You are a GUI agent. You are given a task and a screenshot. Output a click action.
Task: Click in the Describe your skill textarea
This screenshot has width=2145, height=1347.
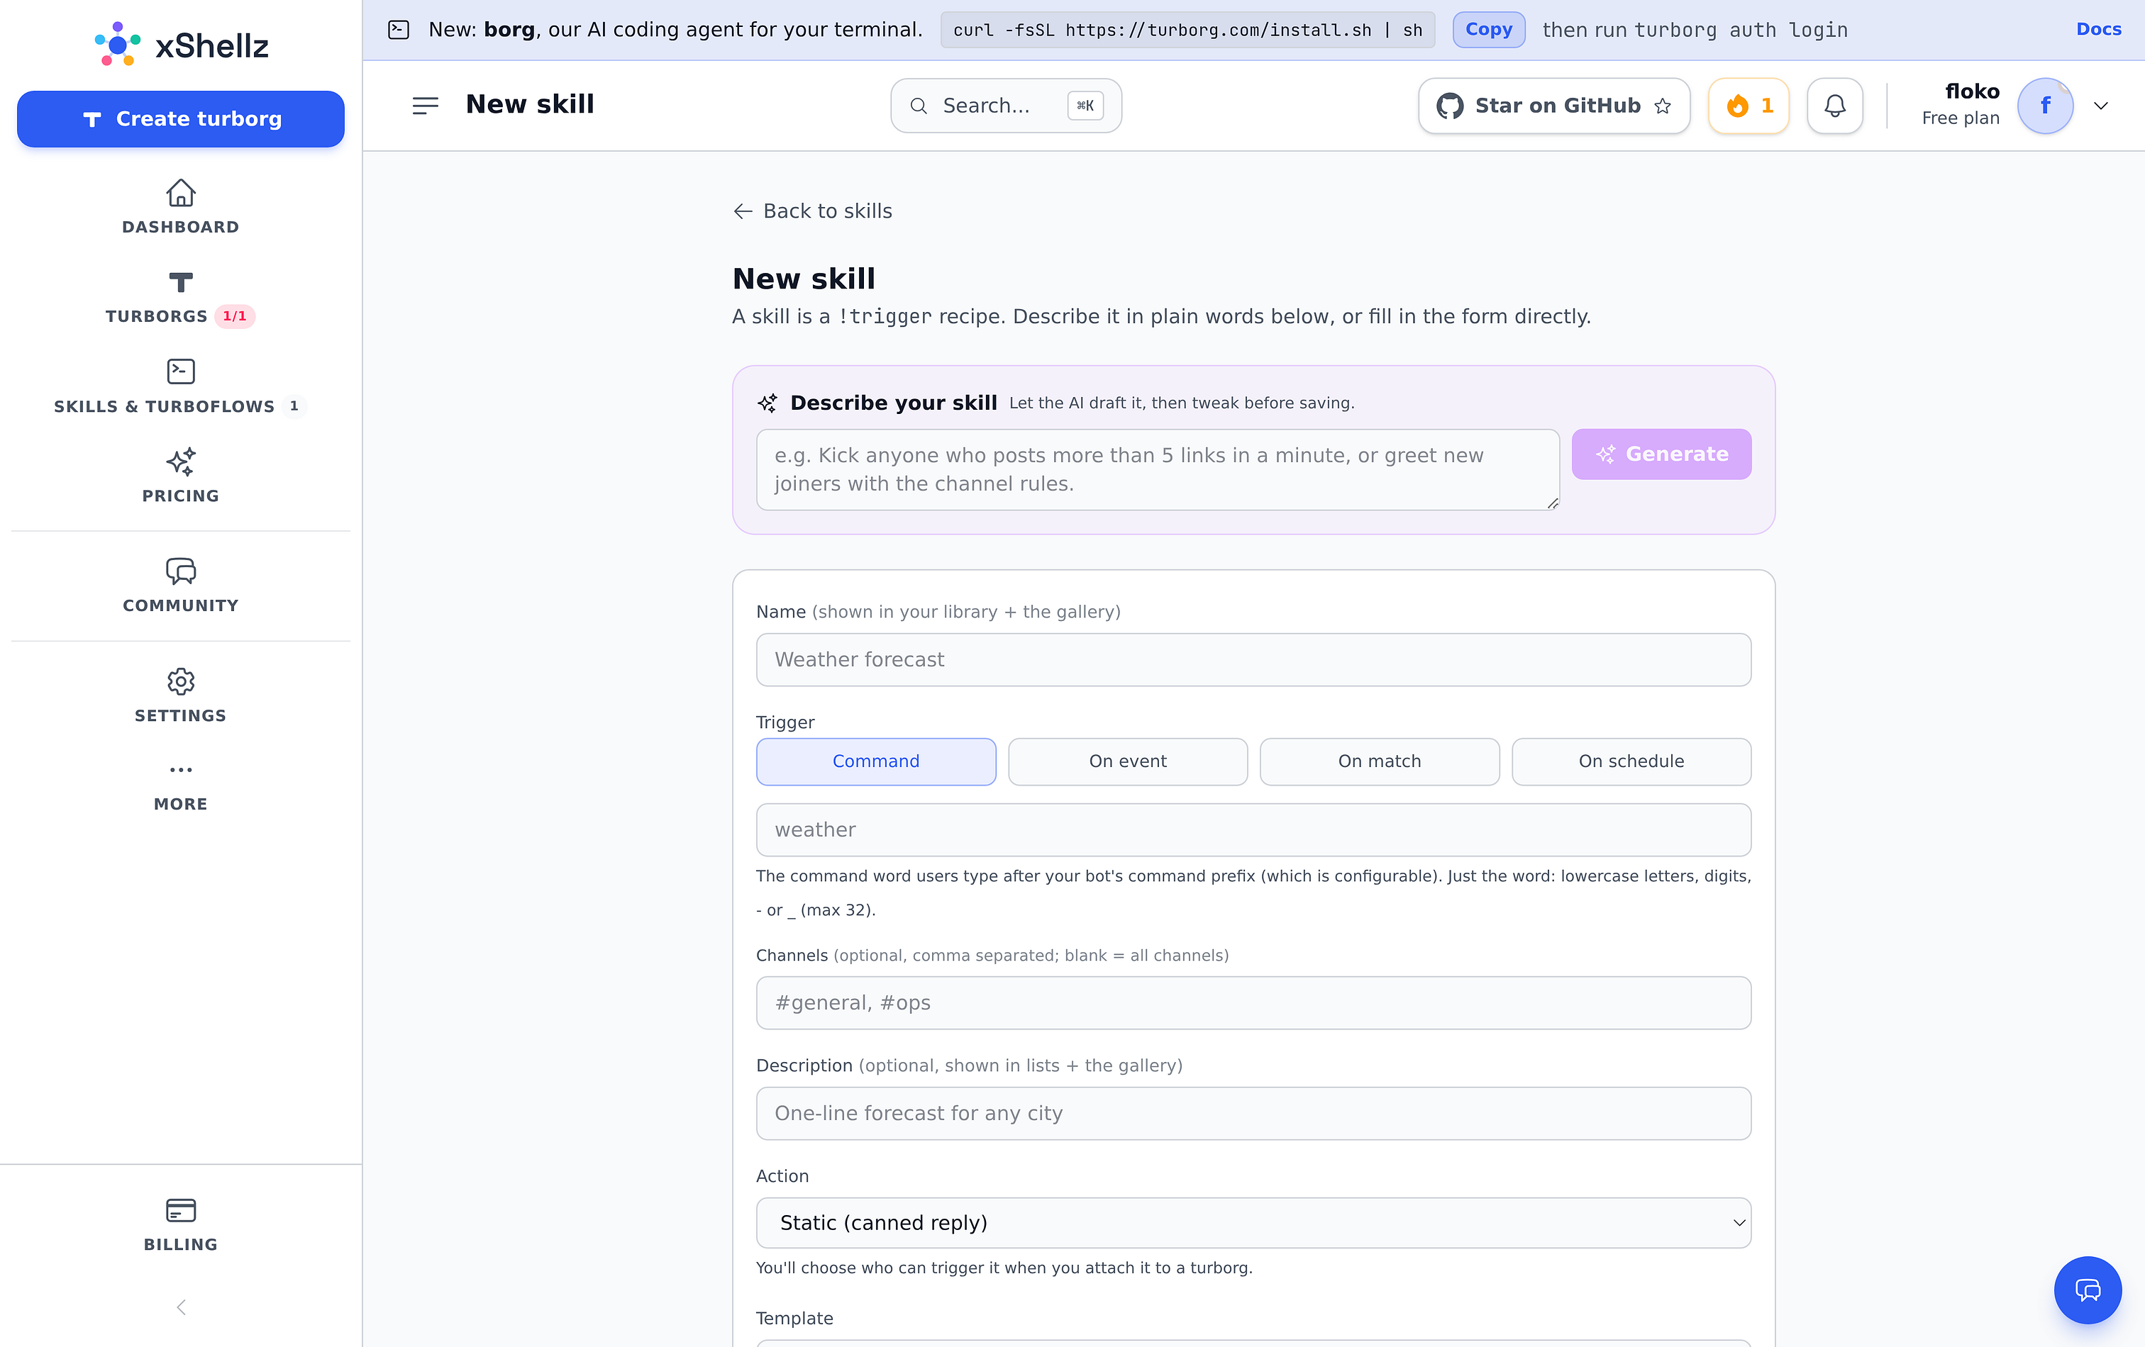coord(1157,469)
